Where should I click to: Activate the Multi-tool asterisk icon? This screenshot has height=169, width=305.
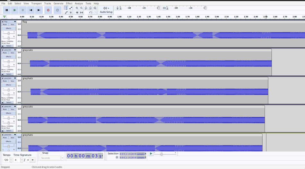point(71,13)
